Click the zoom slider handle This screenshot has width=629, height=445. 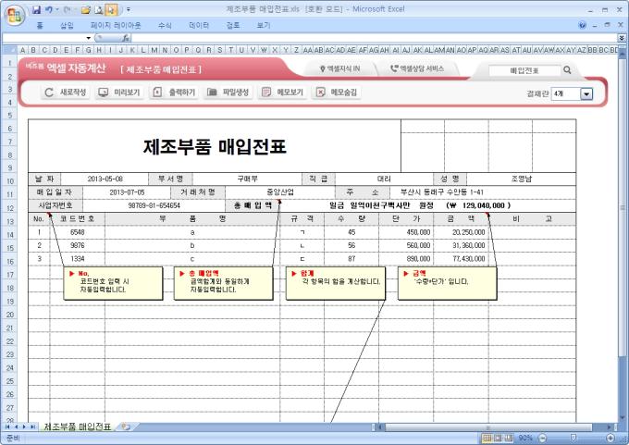click(x=573, y=438)
